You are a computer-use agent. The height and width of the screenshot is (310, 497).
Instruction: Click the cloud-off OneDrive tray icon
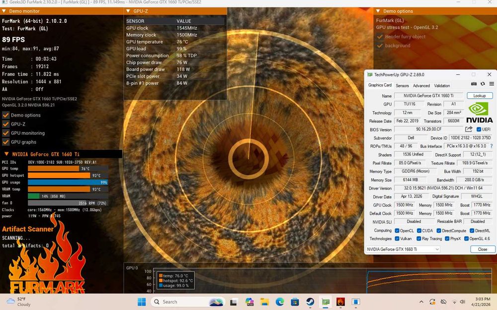click(443, 302)
